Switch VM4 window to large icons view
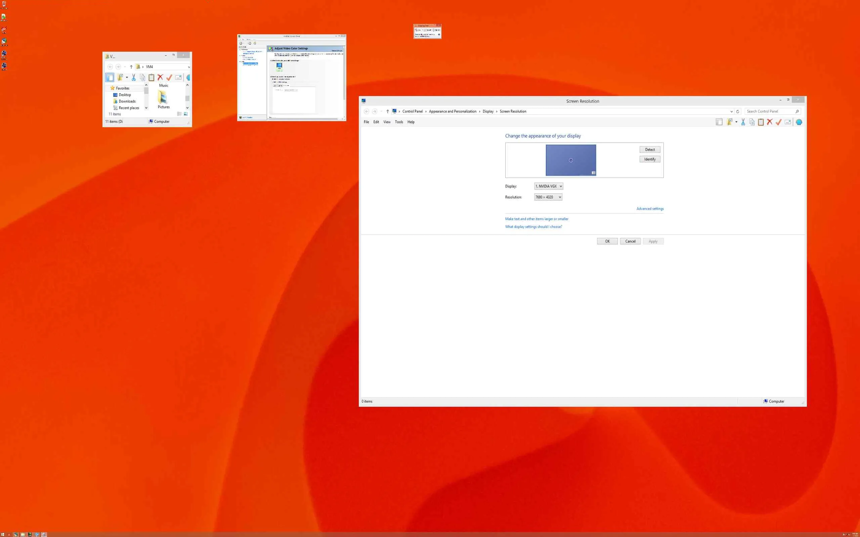 [185, 114]
